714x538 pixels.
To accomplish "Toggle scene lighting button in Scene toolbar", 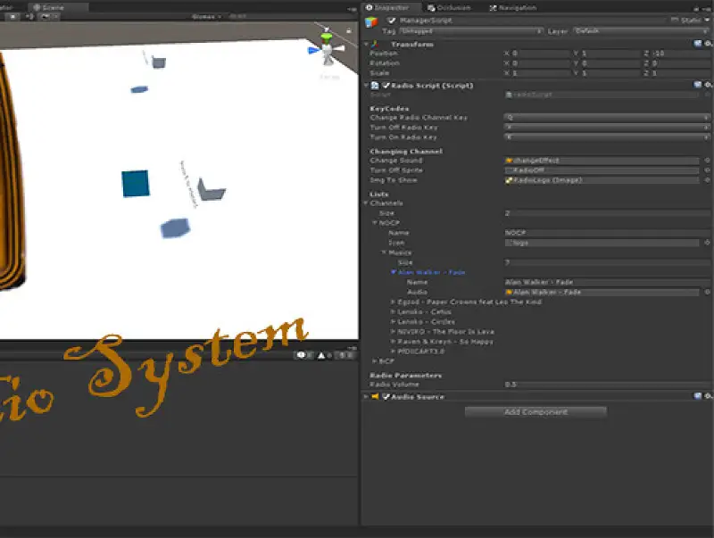I will [x=12, y=16].
